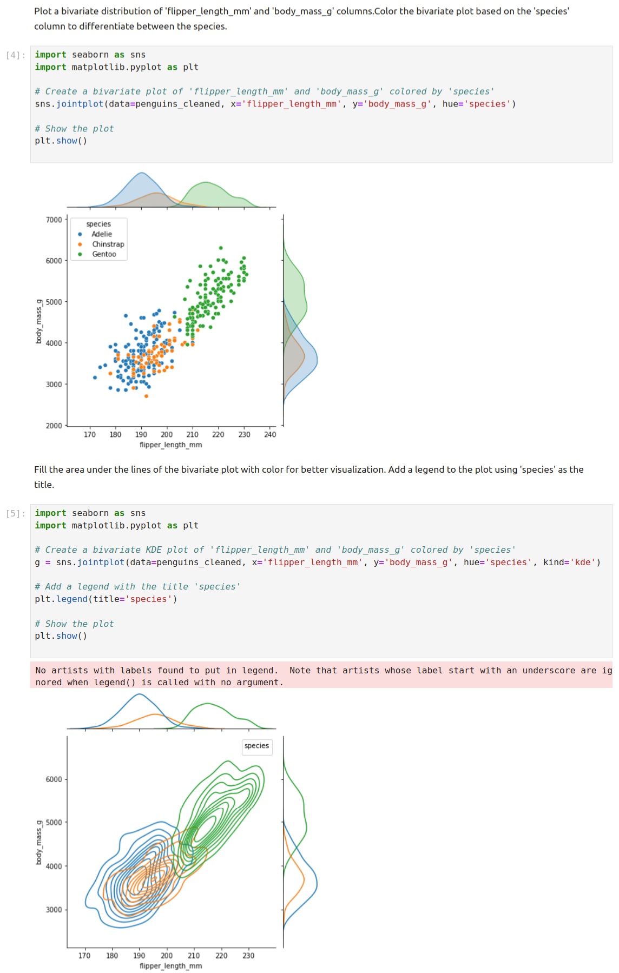Image resolution: width=619 pixels, height=973 pixels.
Task: Place cursor on plt.legend line in cell 5
Action: pyautogui.click(x=106, y=599)
